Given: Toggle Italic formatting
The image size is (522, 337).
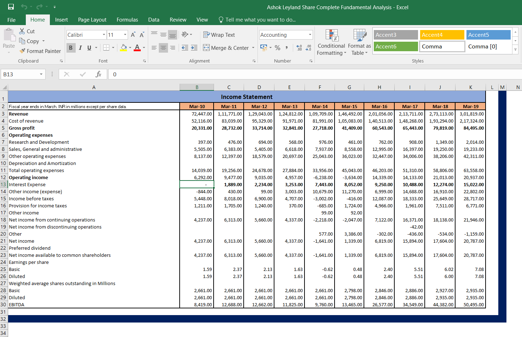Looking at the screenshot, I should click(x=80, y=48).
